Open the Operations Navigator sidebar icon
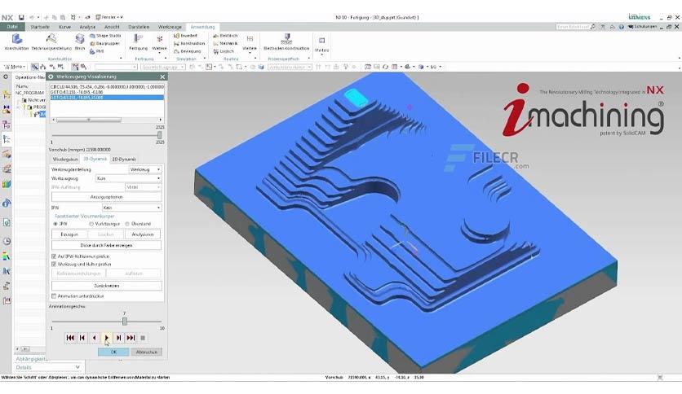 (7, 139)
